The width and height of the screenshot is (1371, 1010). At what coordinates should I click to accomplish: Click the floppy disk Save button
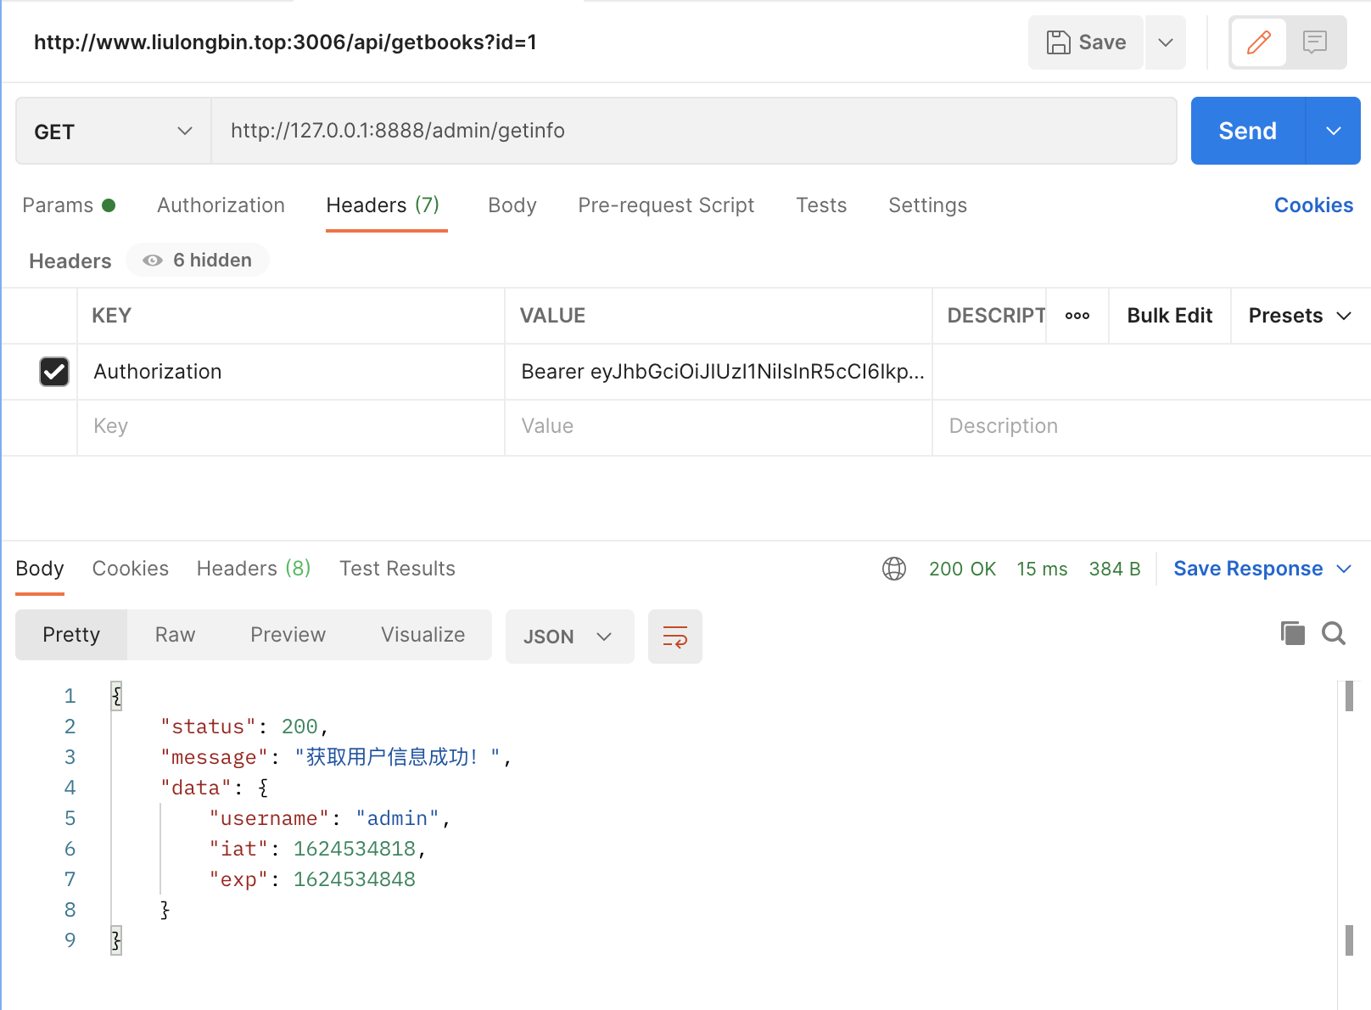point(1086,42)
